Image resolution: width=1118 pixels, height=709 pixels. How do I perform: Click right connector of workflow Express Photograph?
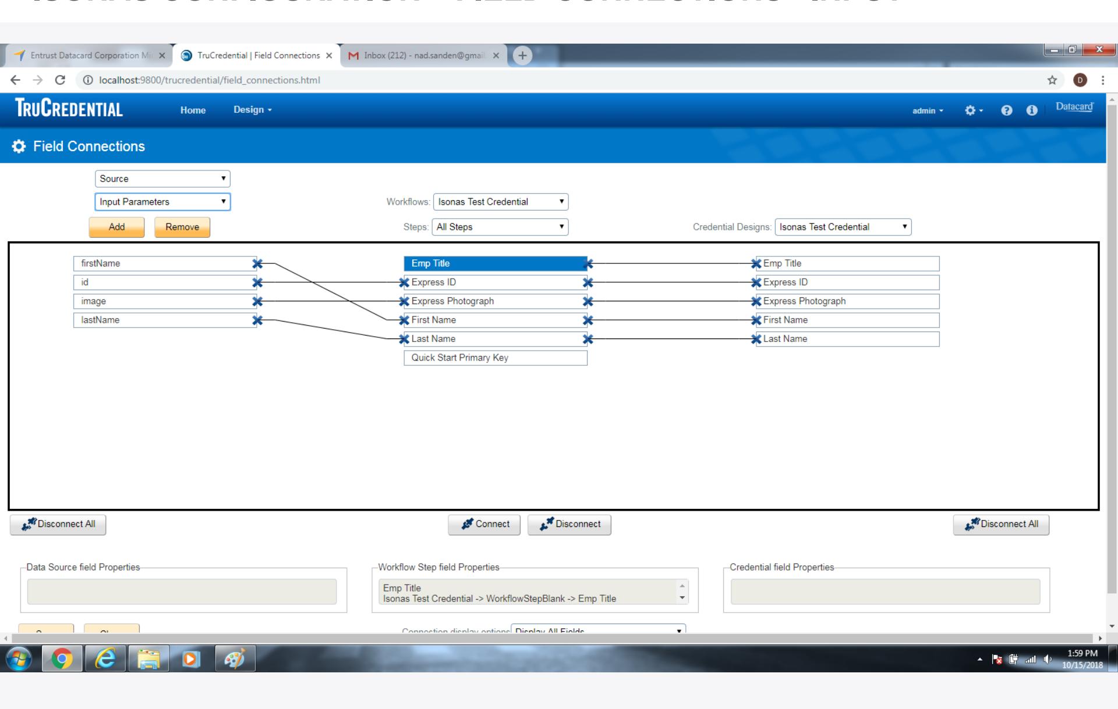[588, 301]
